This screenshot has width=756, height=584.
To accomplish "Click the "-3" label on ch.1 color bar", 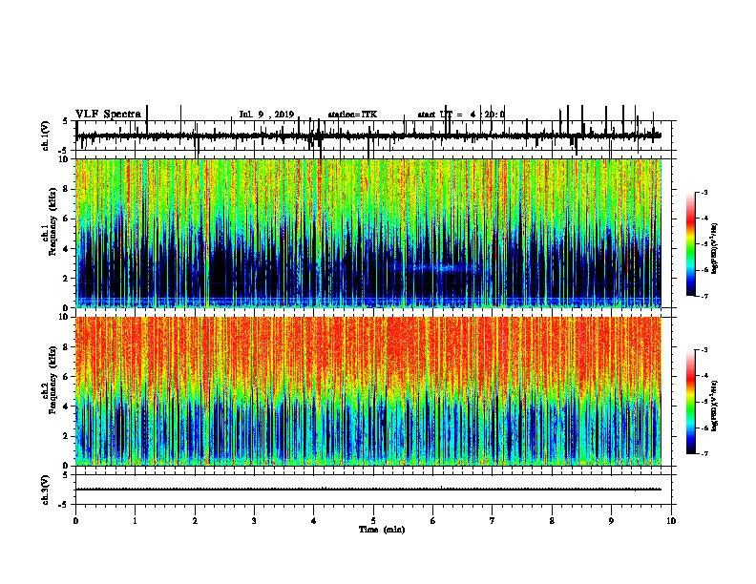I will (x=703, y=192).
